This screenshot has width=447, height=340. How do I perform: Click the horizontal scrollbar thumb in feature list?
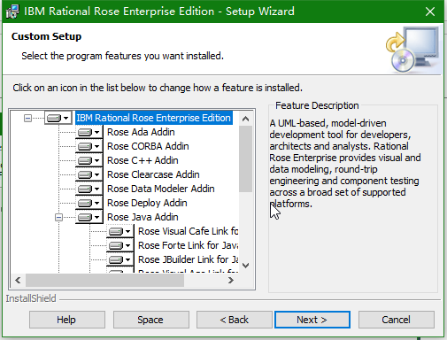pos(104,280)
